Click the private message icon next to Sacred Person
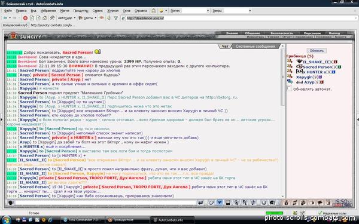Screen dimensions: 359x224 (x=290, y=66)
